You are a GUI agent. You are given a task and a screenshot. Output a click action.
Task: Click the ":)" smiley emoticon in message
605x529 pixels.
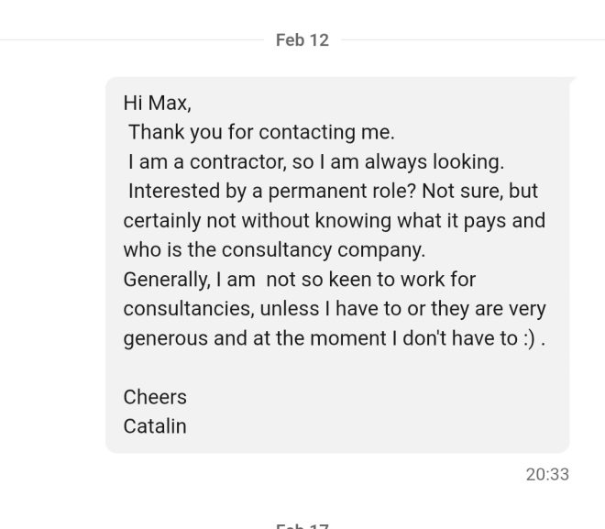pos(530,337)
